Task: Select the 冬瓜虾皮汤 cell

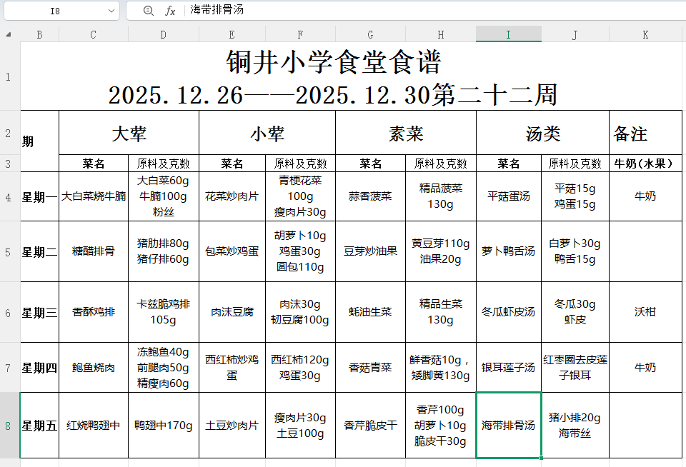Action: 508,312
